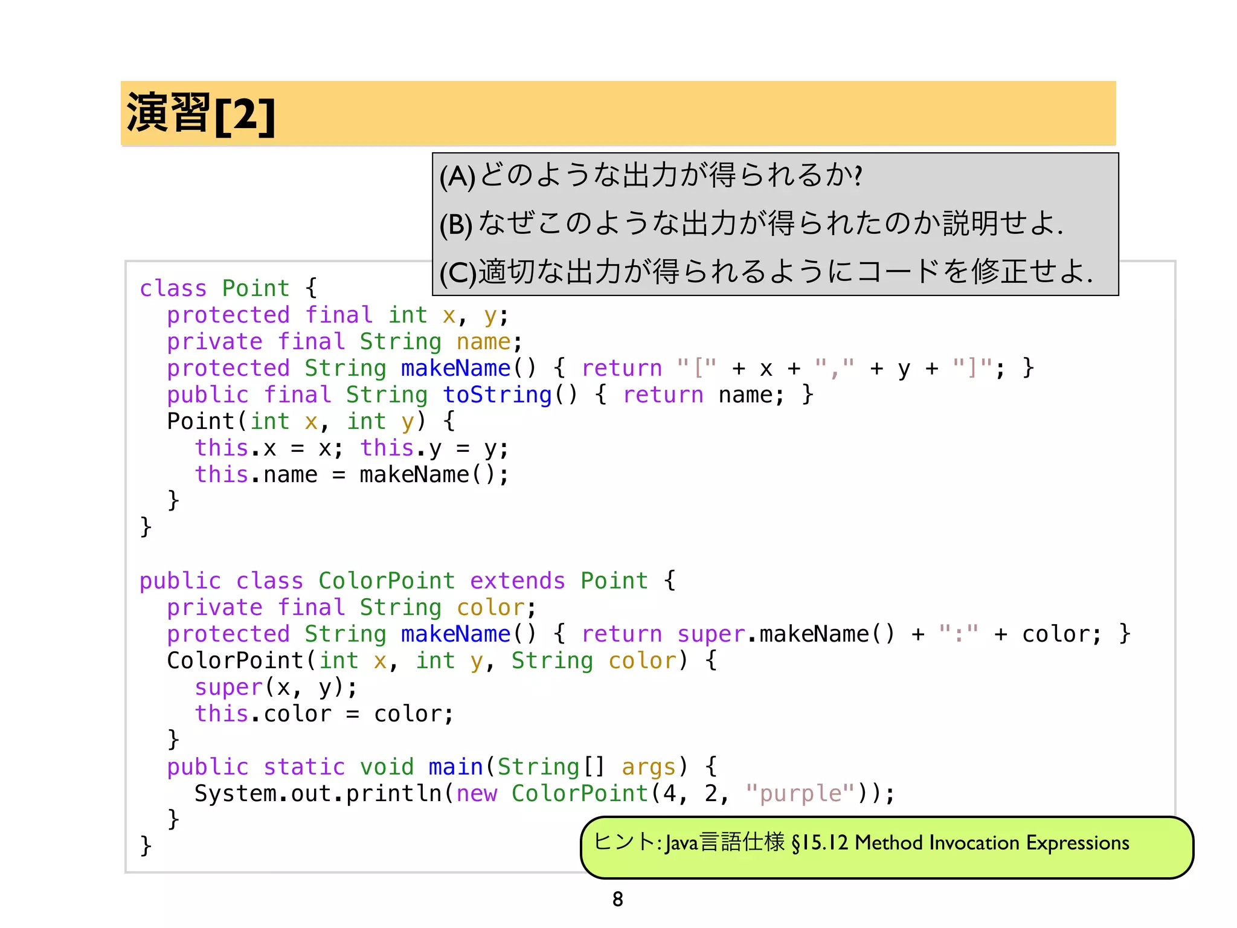Click question (A) about the output
The image size is (1237, 928).
pos(651,176)
